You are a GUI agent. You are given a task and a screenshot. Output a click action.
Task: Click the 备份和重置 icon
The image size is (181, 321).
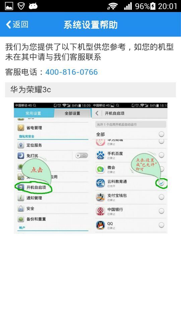coord(21,219)
